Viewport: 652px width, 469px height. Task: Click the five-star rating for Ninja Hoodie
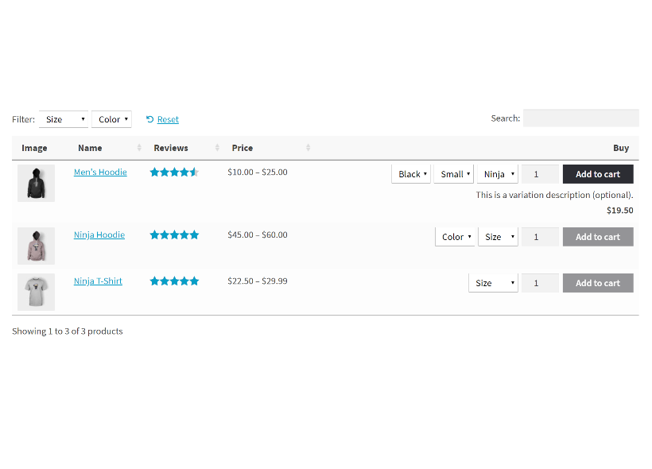174,234
